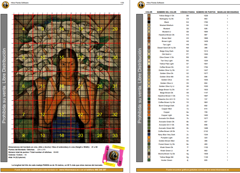Image resolution: width=240 pixels, height=173 pixels.
Task: Click the NÚMERO DE PUNTOS column header
Action: (x=206, y=12)
